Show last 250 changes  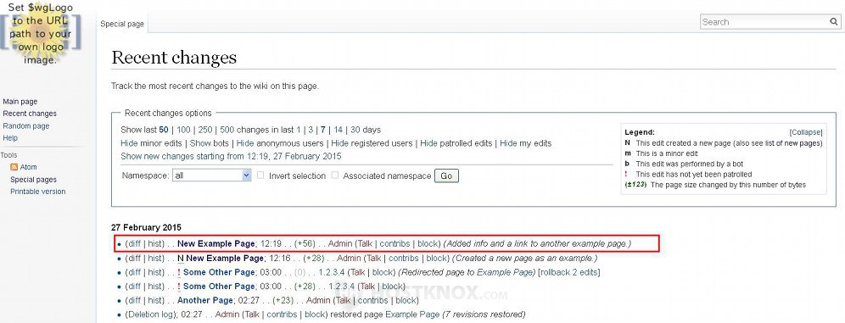pyautogui.click(x=205, y=130)
